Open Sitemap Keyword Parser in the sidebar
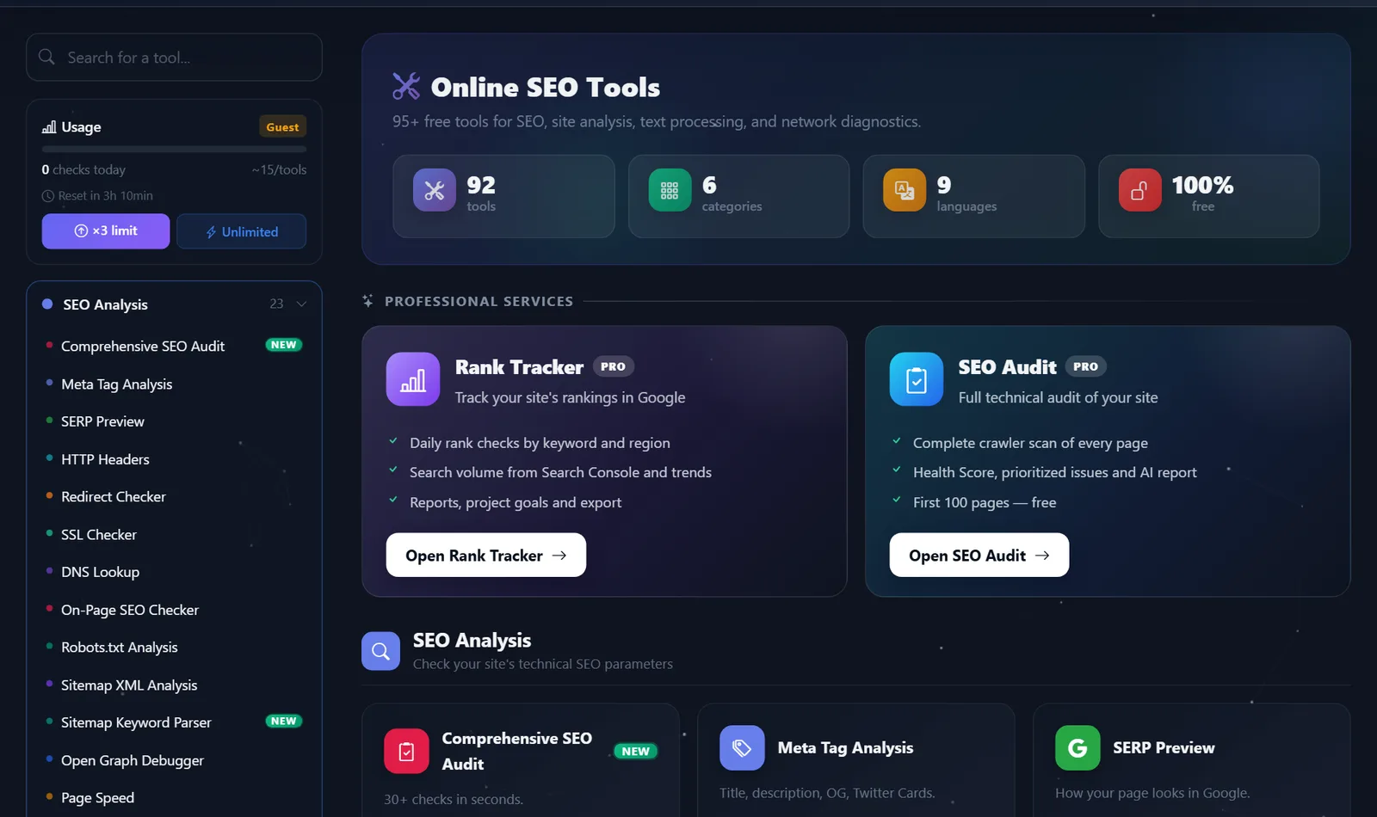 (174, 722)
